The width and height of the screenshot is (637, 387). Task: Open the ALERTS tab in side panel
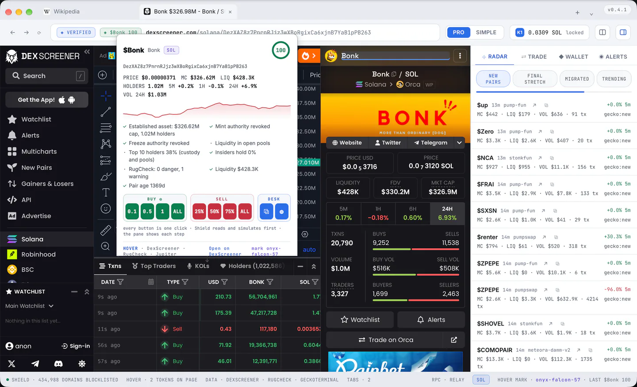point(613,57)
